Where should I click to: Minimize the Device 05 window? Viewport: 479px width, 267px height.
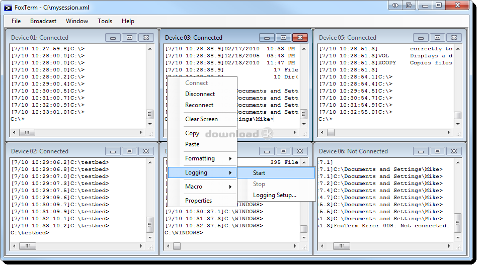coord(421,38)
